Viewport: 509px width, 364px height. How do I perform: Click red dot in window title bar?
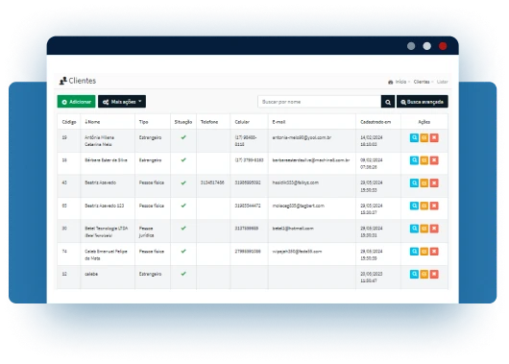(x=443, y=46)
